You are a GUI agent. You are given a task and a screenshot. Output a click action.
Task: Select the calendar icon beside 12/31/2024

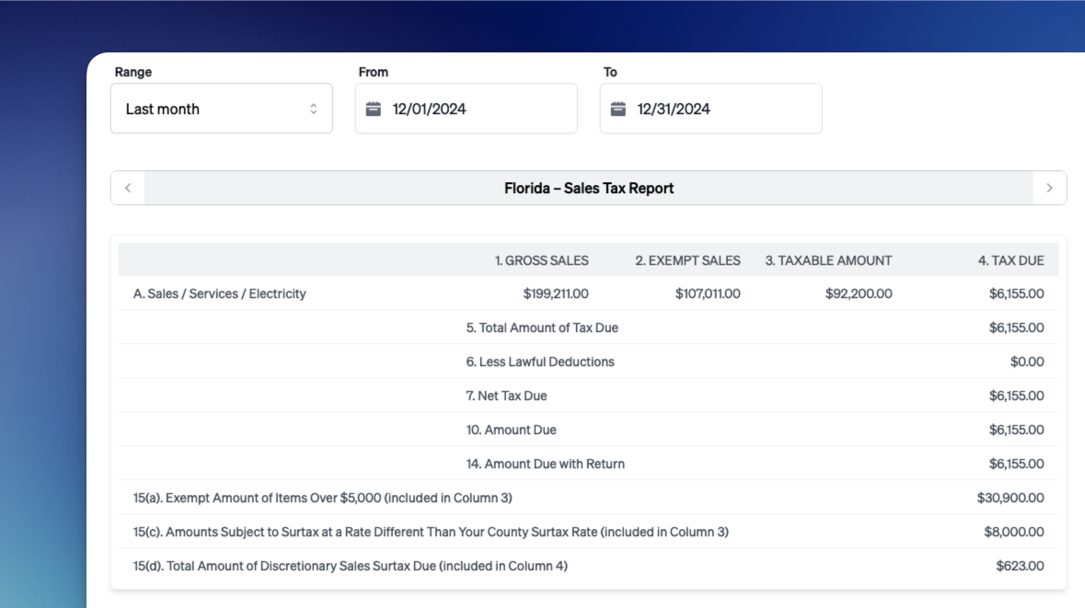pyautogui.click(x=618, y=108)
